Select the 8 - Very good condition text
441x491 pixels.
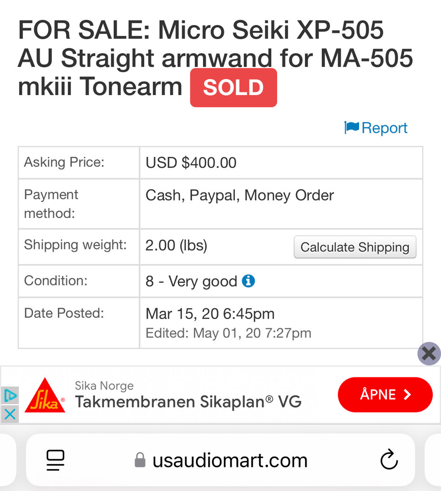(191, 281)
